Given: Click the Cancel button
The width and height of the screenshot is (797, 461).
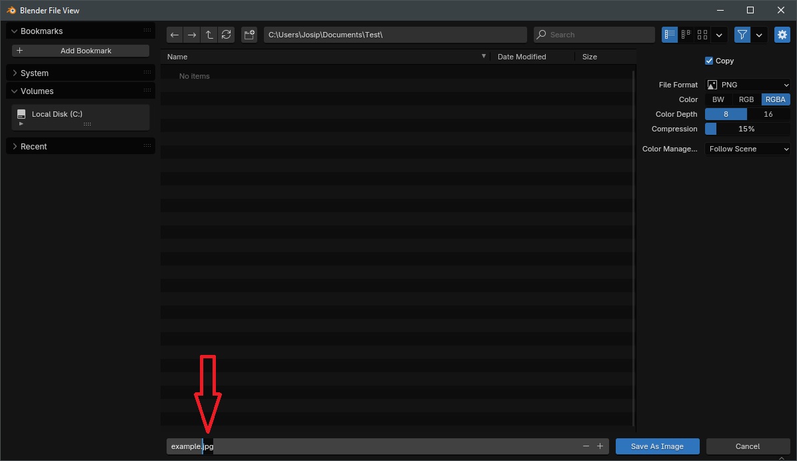Looking at the screenshot, I should point(748,446).
